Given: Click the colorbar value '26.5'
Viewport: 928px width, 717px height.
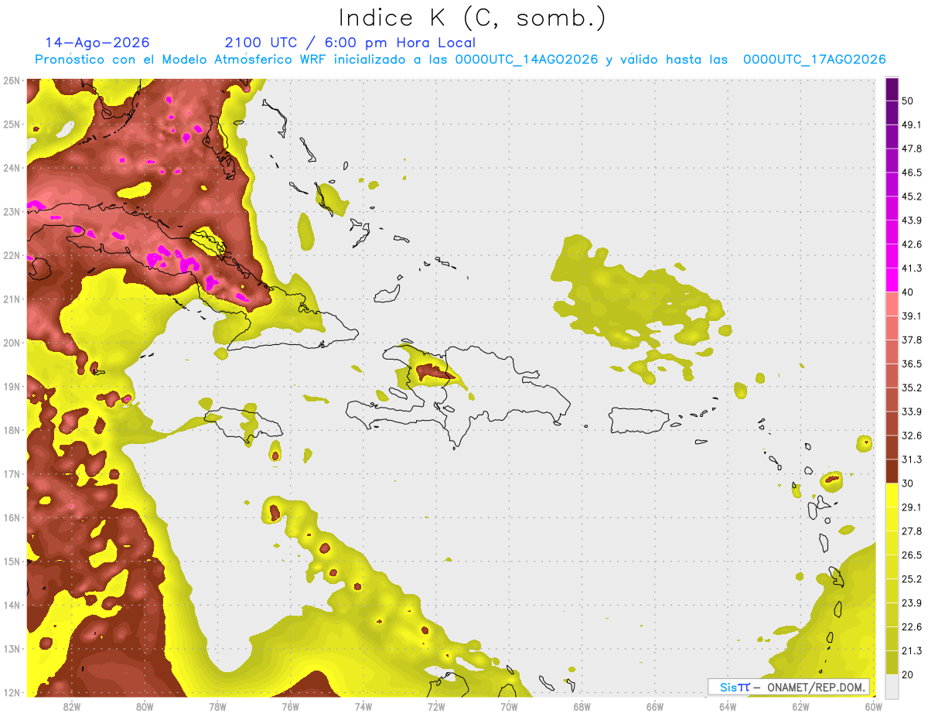Looking at the screenshot, I should [912, 555].
